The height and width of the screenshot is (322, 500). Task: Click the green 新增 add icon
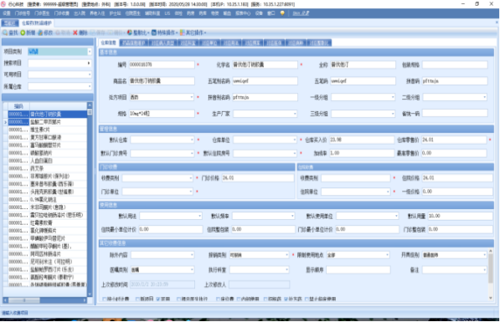23,33
